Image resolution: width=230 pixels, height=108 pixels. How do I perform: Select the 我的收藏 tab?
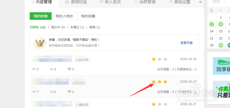(x=88, y=16)
